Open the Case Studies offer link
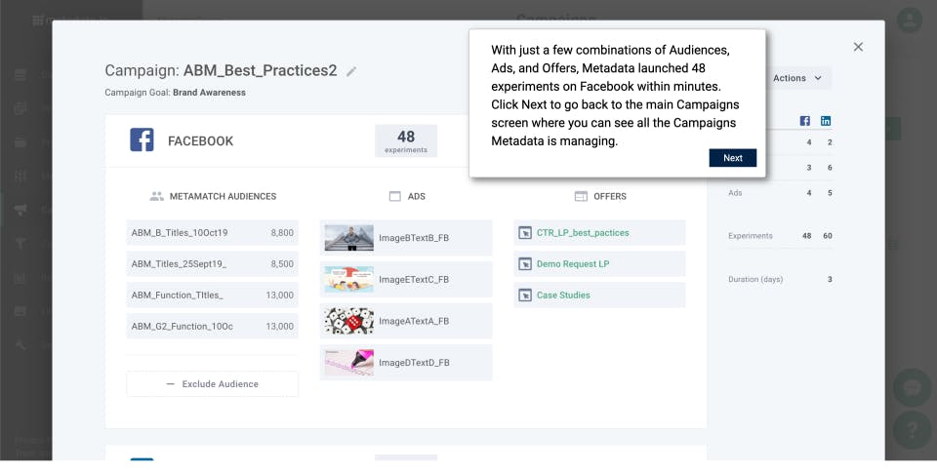 coord(563,296)
